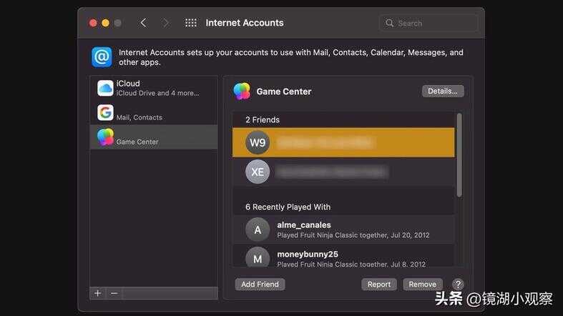Viewport: 563px width, 316px height.
Task: Click the forward navigation arrow
Action: pyautogui.click(x=166, y=23)
